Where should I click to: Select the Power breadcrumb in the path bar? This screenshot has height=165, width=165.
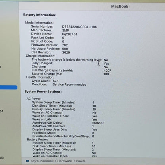[81, 161]
